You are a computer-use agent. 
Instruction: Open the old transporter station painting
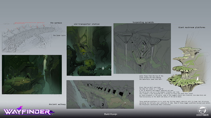[x=89, y=51]
